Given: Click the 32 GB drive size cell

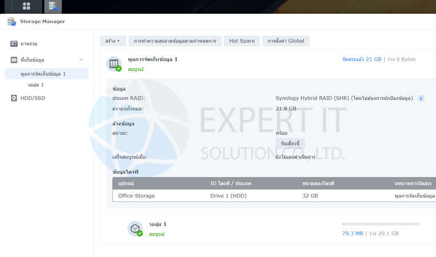Looking at the screenshot, I should coord(310,196).
